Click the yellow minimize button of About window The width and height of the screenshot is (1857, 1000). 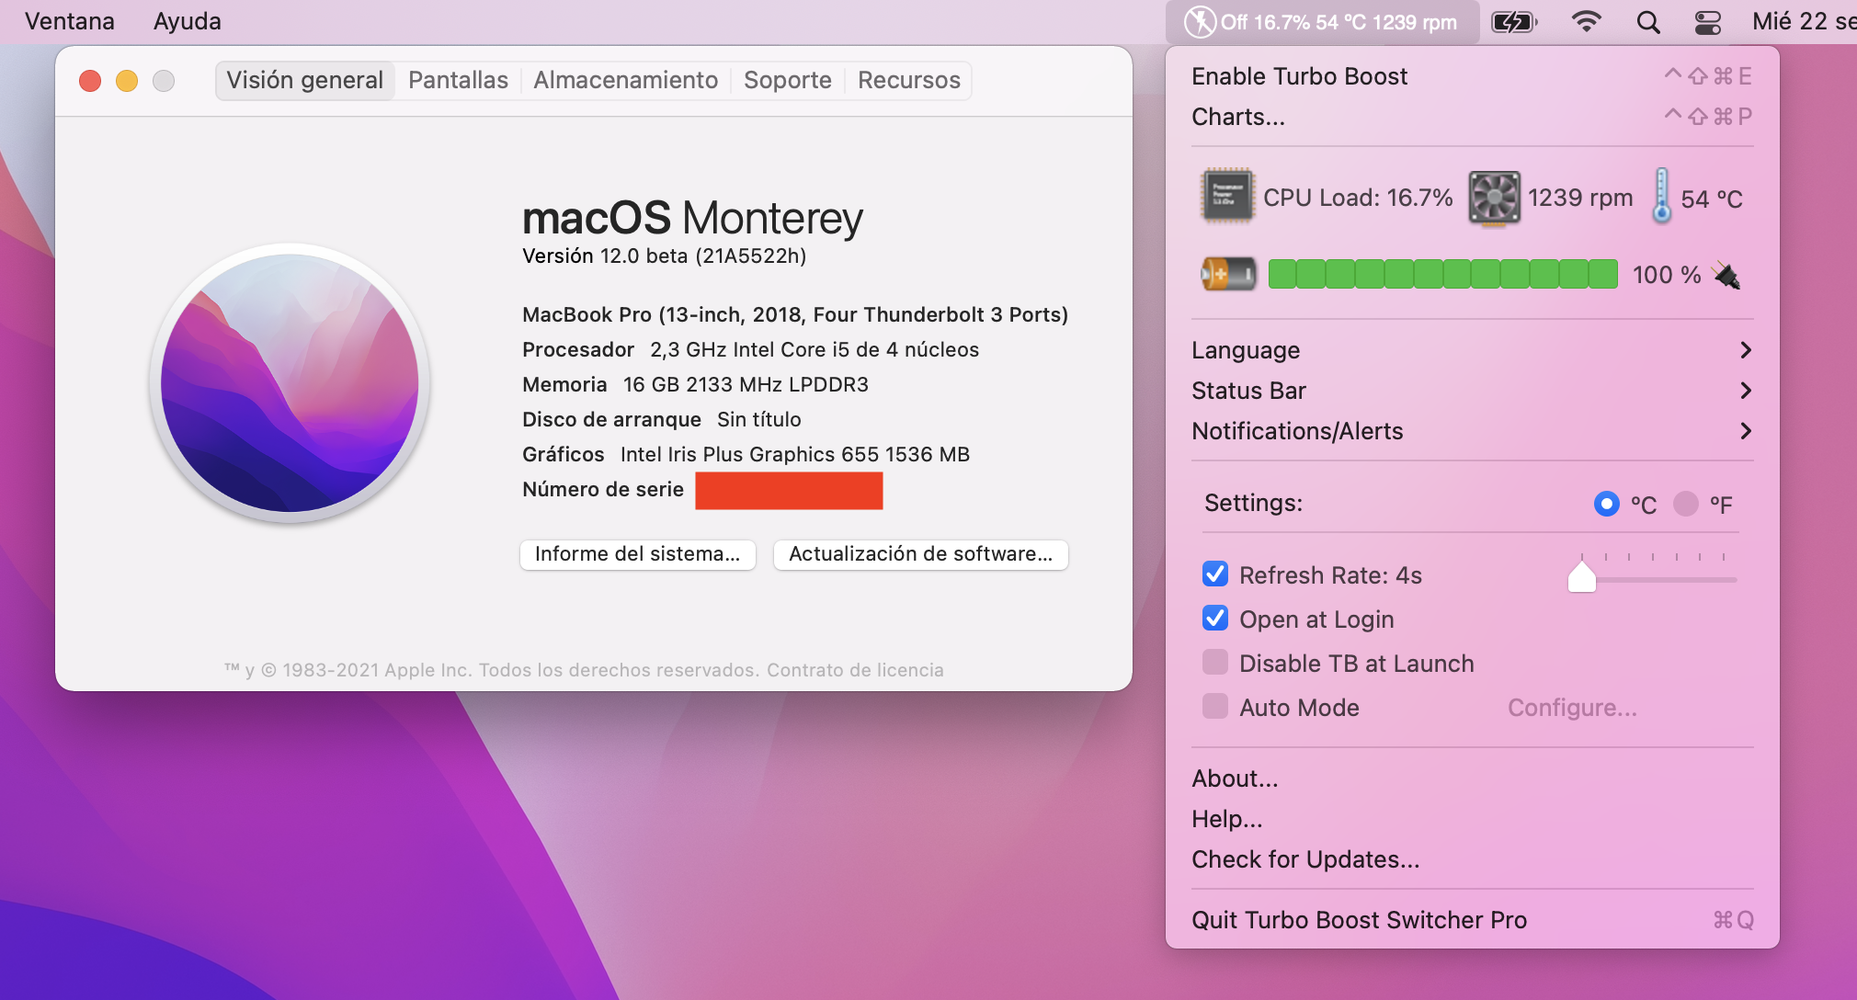click(127, 81)
